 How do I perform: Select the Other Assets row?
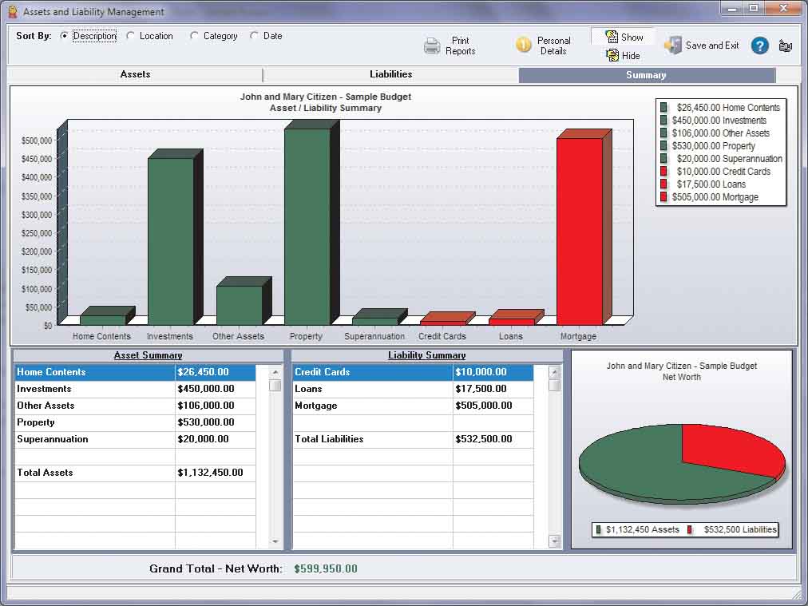(x=135, y=406)
